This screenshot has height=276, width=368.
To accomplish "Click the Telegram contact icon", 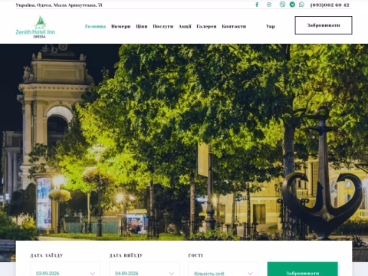I will click(292, 5).
